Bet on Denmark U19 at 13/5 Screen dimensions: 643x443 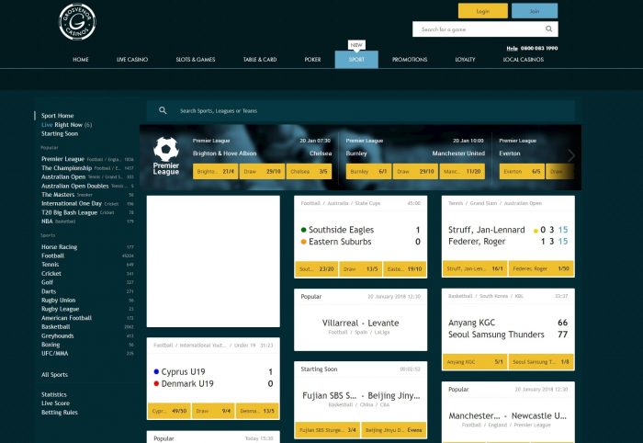point(257,411)
